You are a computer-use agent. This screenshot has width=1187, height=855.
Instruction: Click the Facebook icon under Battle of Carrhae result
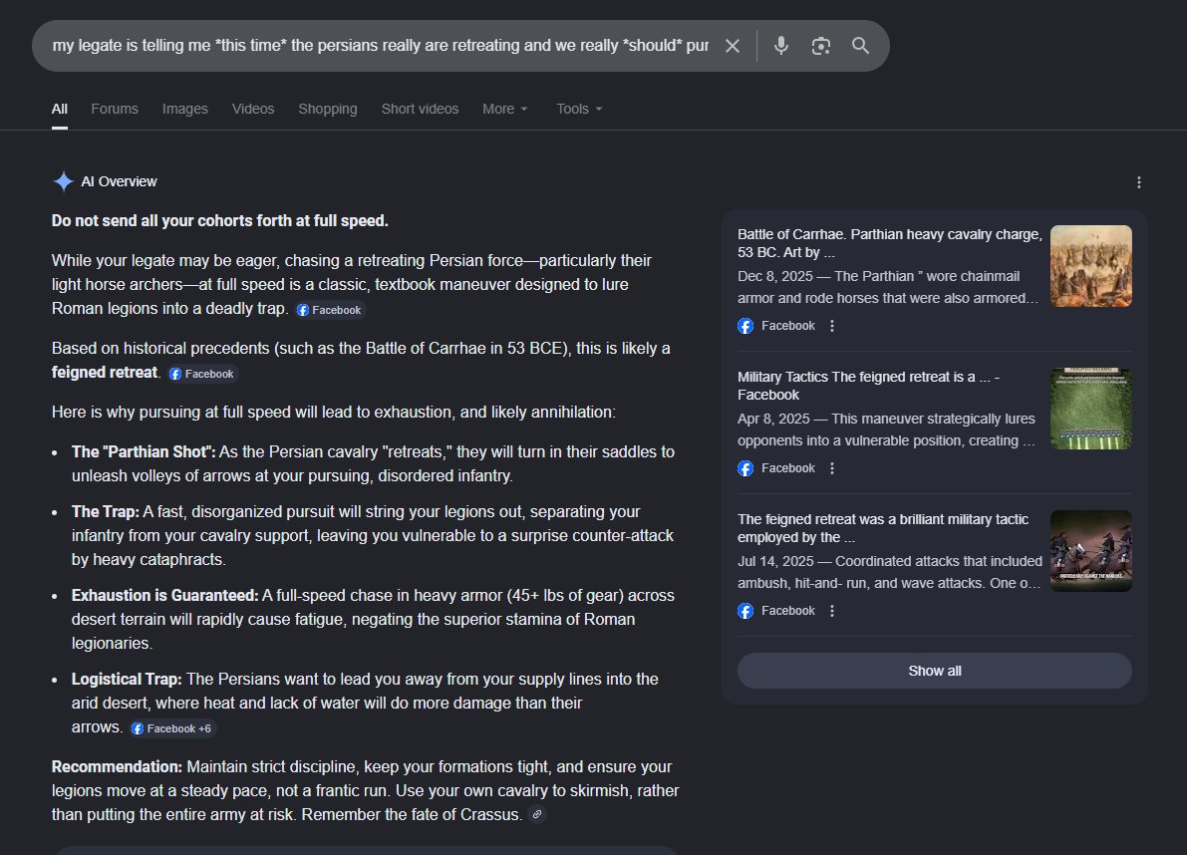click(745, 326)
